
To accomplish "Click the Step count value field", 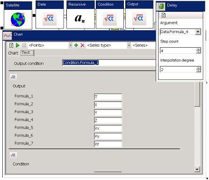I will tap(178, 50).
